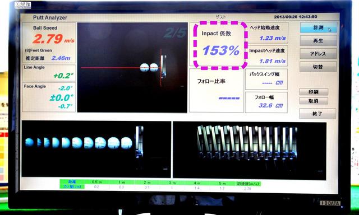Screen dimensions: 359x215
Task: Click the 取消 cancel button
Action: (x=314, y=101)
